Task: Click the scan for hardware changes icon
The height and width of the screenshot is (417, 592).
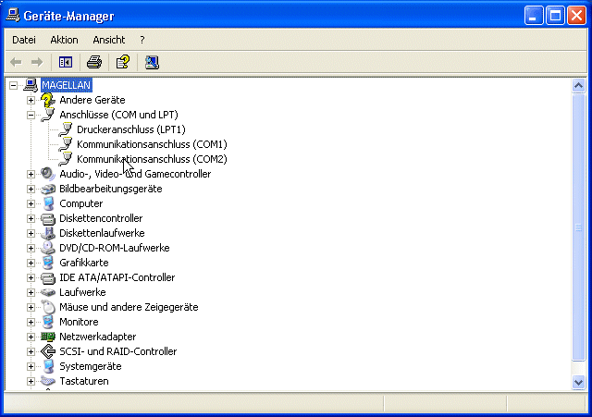Action: (x=152, y=62)
